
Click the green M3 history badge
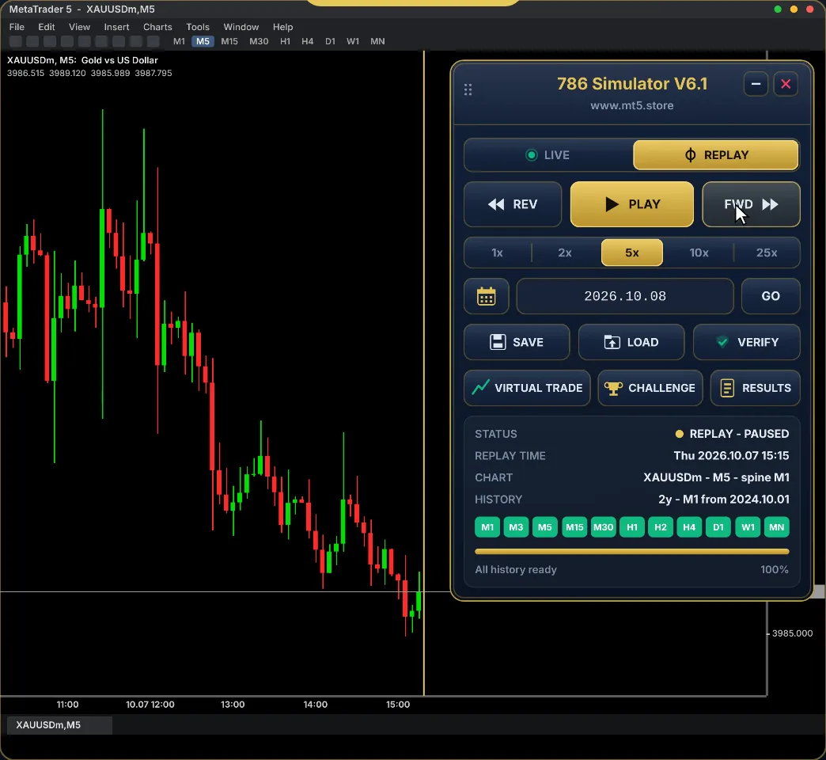516,527
